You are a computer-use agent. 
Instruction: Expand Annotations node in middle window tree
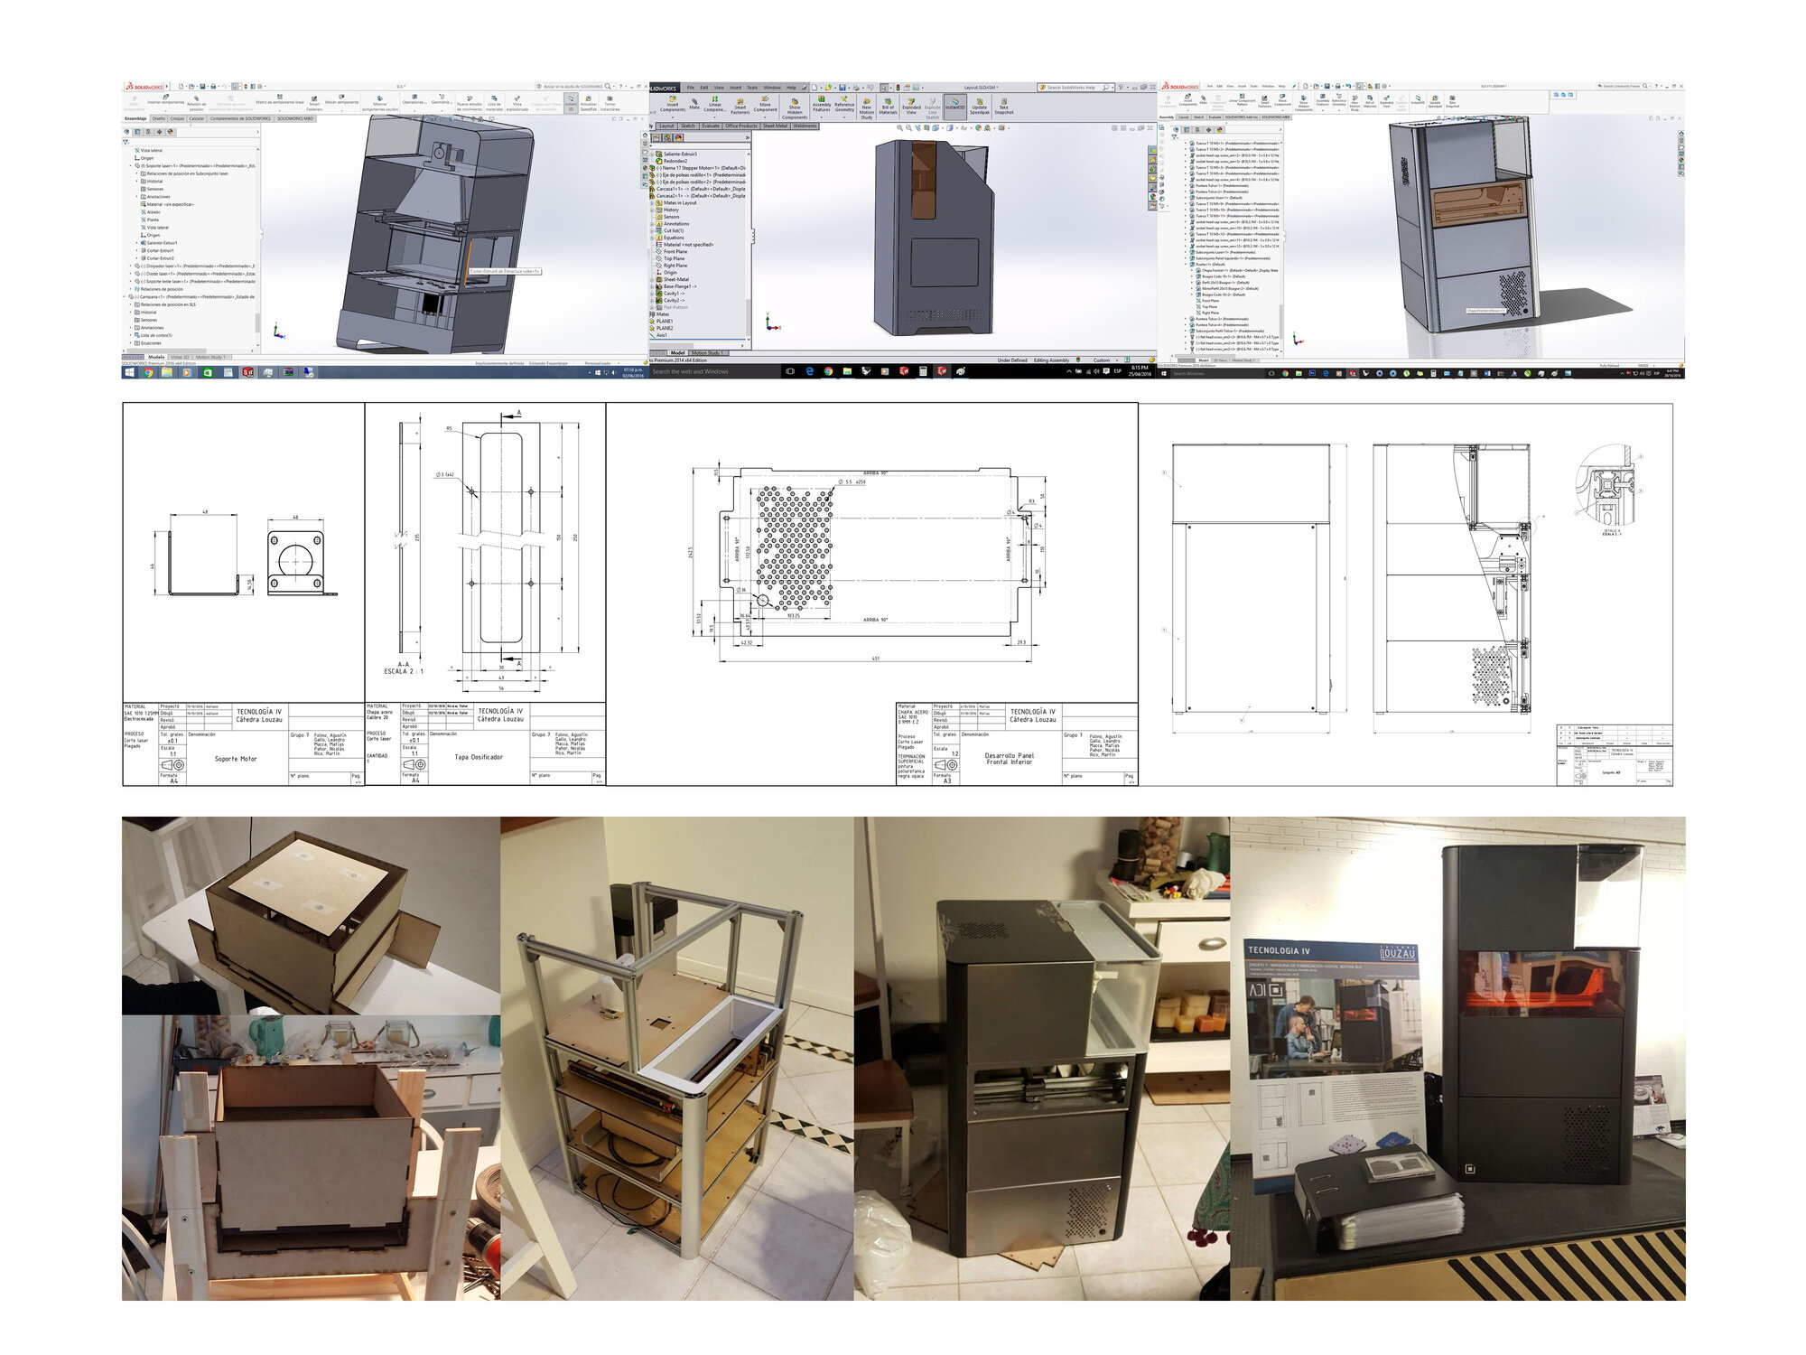tap(652, 224)
